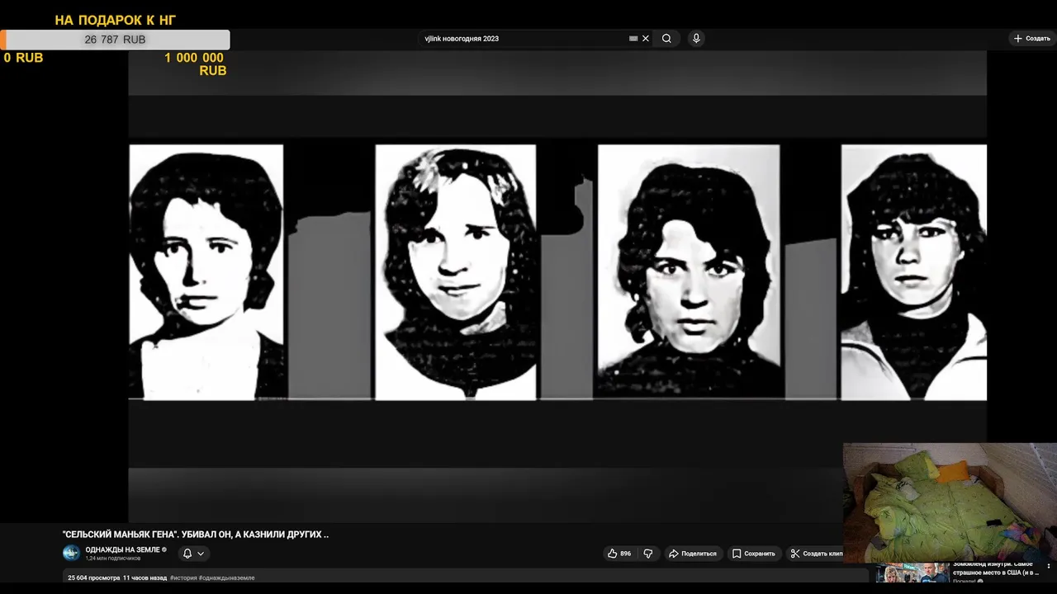
Task: Open the on-screen keyboard icon in search
Action: (x=633, y=39)
